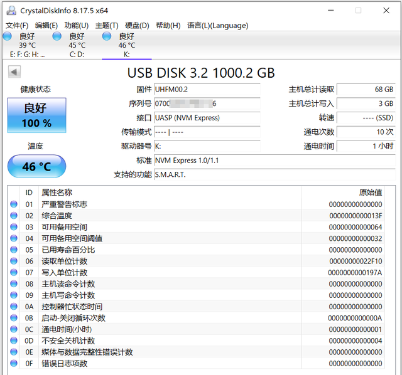Click the previous disk arrow button
402x375 pixels.
point(14,72)
